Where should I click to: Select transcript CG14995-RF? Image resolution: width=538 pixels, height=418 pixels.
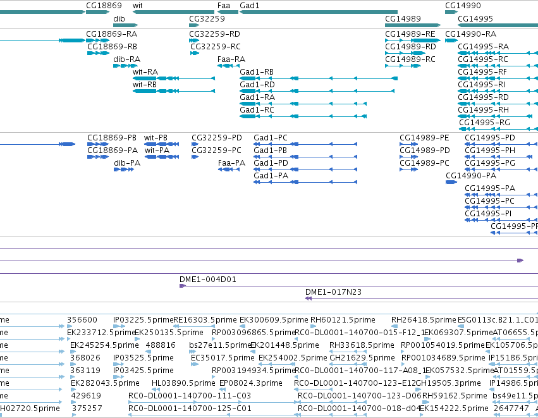(x=498, y=78)
